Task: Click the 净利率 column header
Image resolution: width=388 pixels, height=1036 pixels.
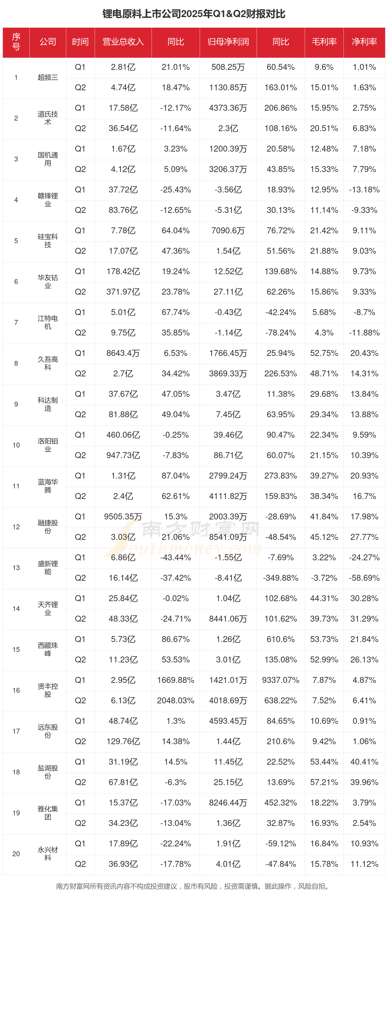Action: (x=364, y=42)
